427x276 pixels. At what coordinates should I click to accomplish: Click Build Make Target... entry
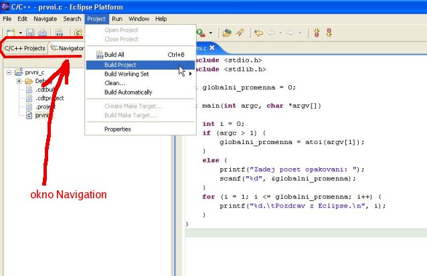(x=141, y=115)
